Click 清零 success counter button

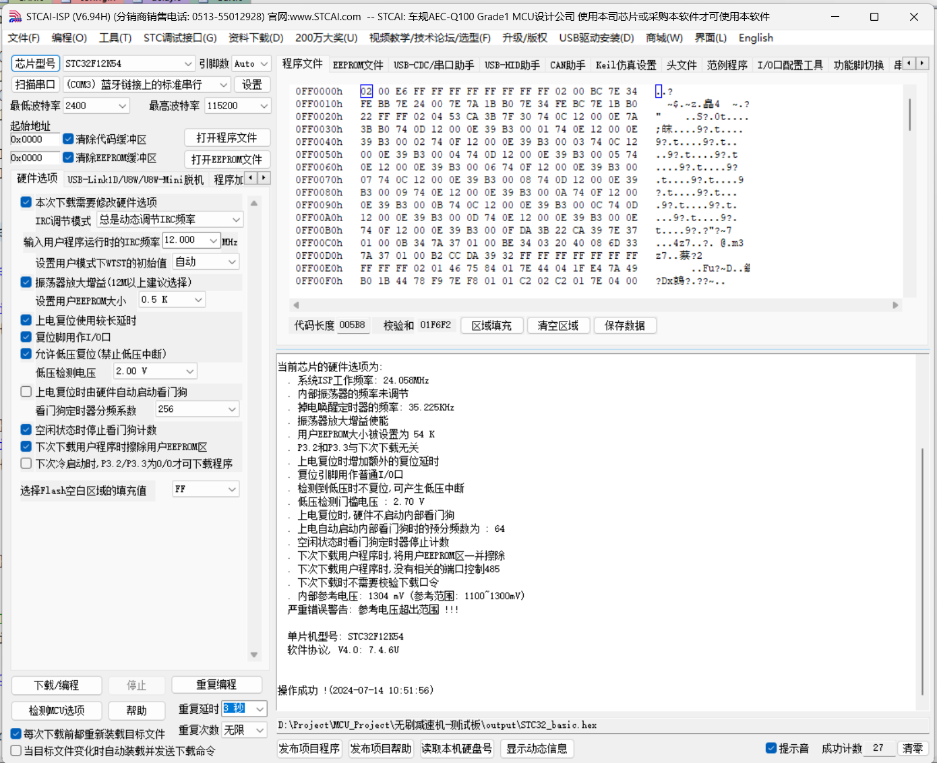pos(913,748)
